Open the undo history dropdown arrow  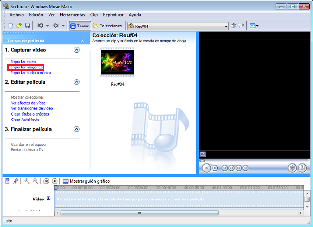coord(47,26)
